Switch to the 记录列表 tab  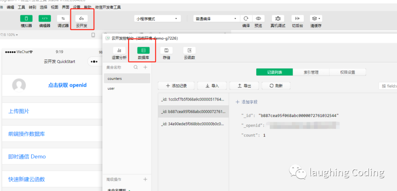(275, 72)
